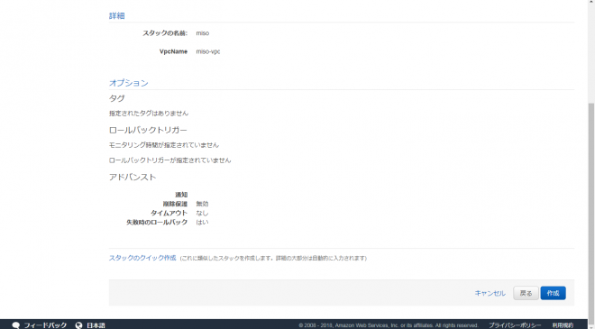Viewport: 595px width, 329px height.
Task: Select the 削除保護 value 無効
Action: (x=202, y=204)
